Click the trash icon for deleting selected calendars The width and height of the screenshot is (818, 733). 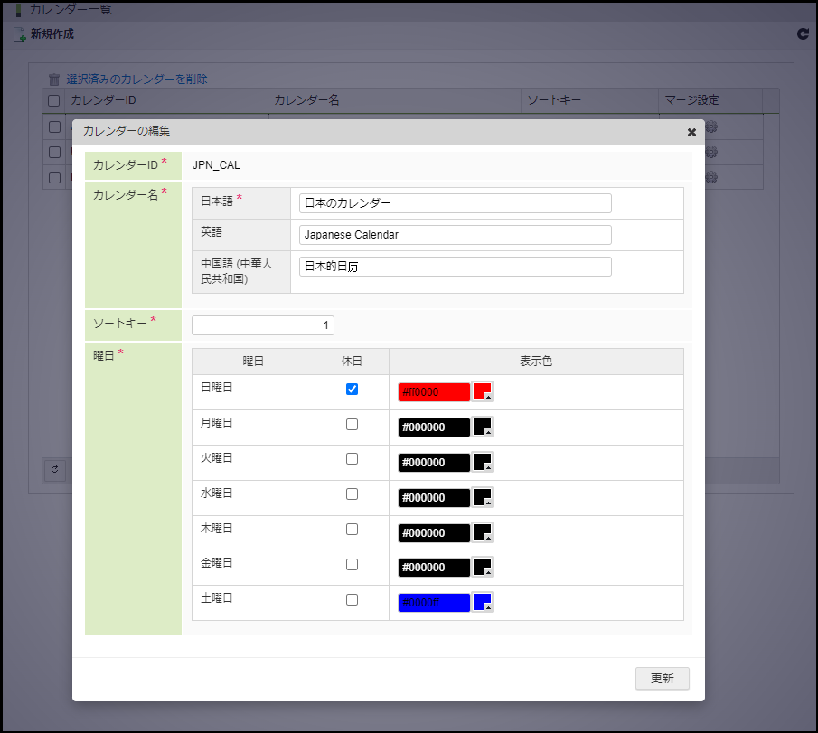click(x=54, y=80)
